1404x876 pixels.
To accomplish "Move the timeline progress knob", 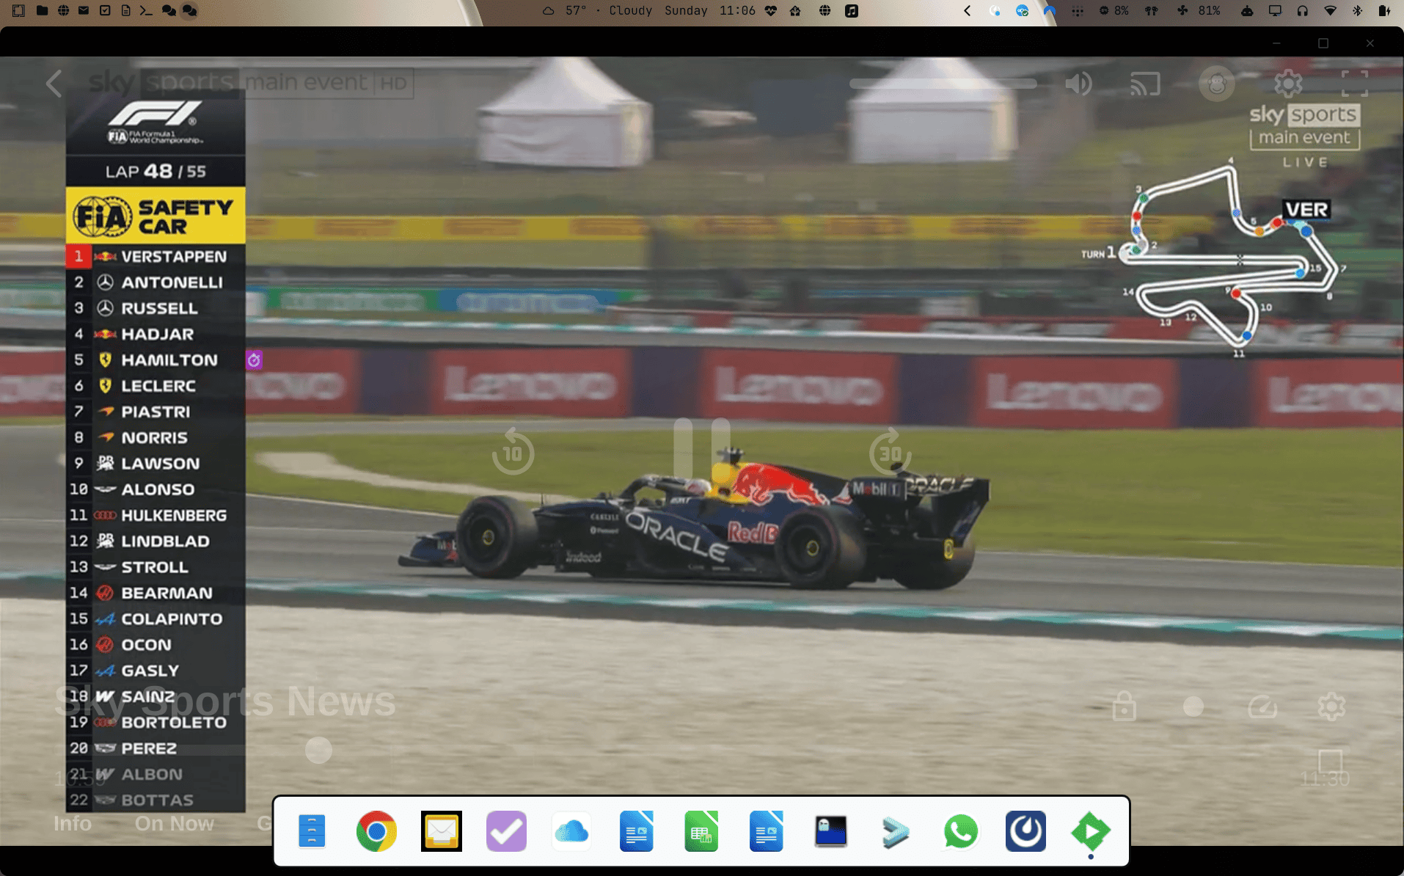I will coord(318,750).
